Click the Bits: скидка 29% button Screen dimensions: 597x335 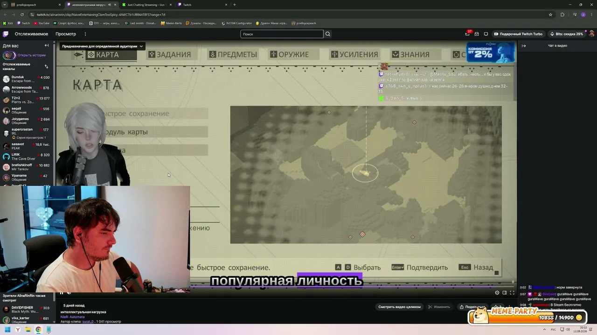(567, 34)
